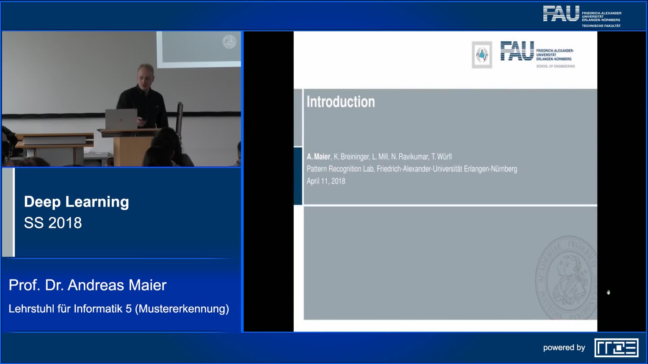
Task: Click the 'powered by' text
Action: click(x=564, y=347)
